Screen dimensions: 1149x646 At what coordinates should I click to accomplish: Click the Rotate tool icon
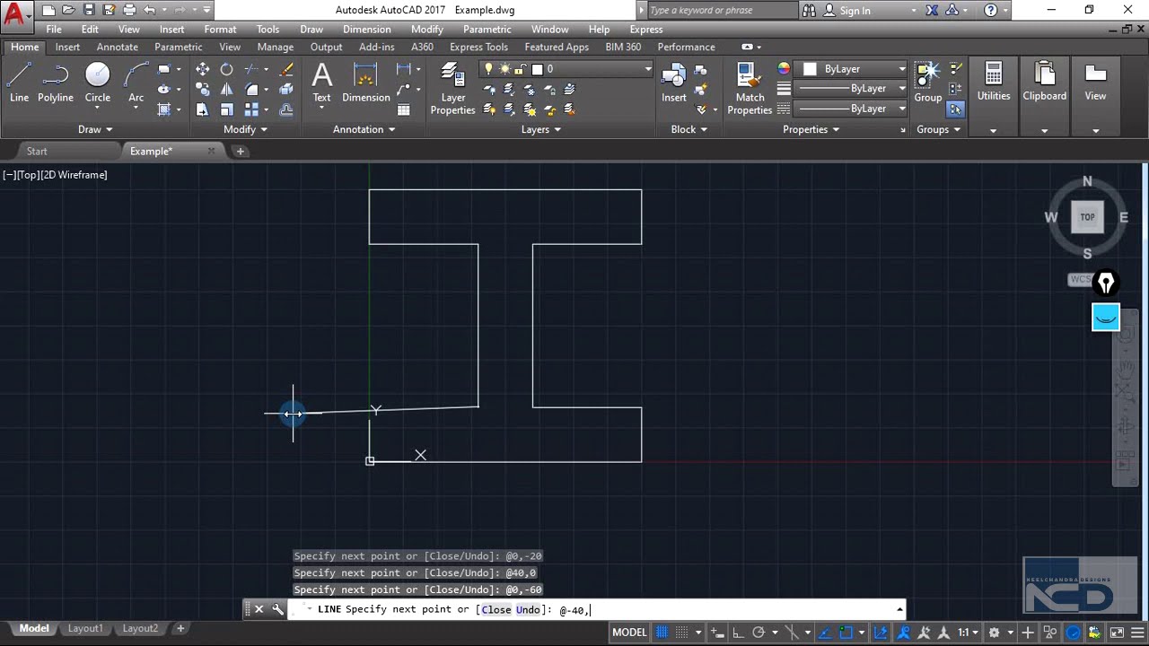[226, 69]
